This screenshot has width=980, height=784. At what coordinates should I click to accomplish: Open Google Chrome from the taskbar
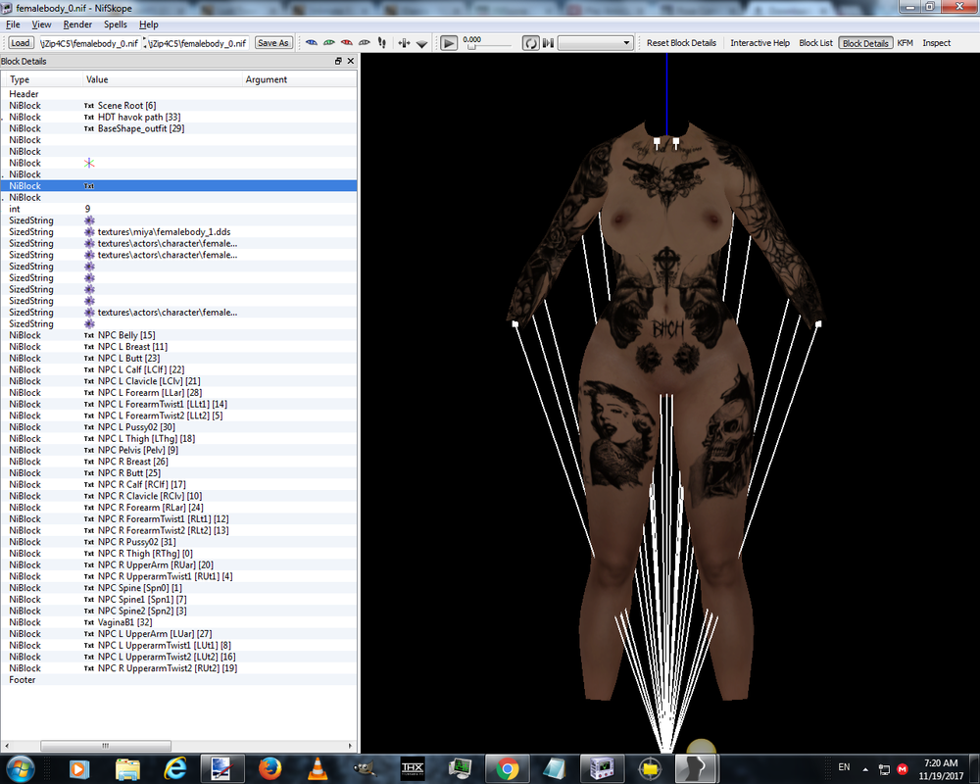(x=508, y=769)
